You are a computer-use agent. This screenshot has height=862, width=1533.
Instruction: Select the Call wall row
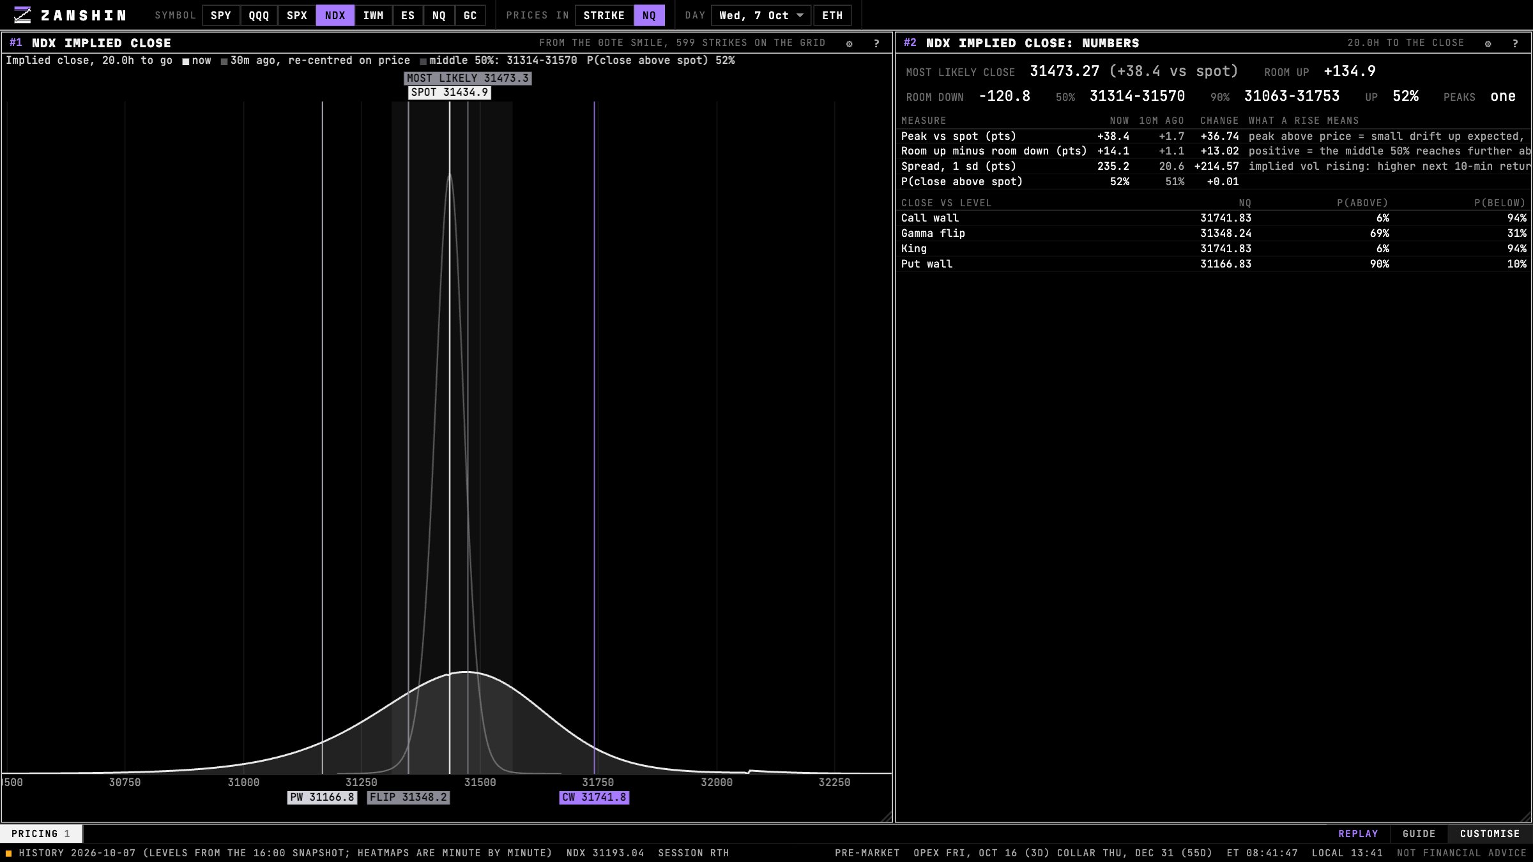1214,218
